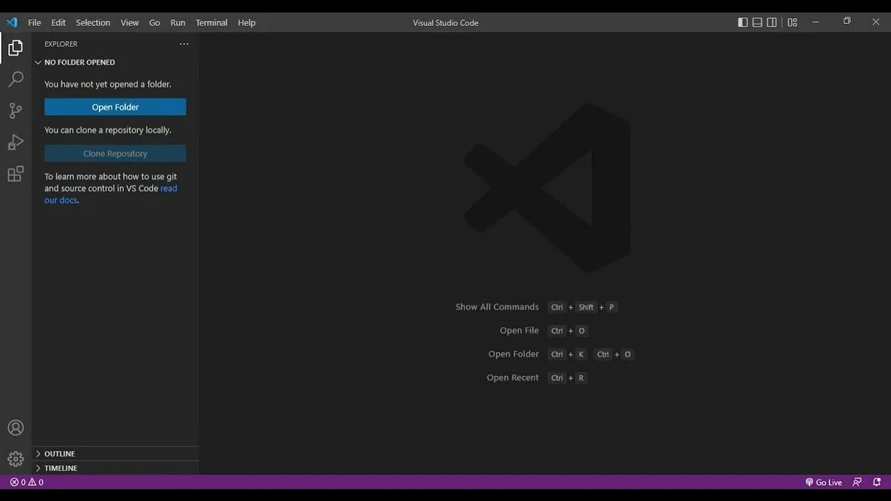Open the Run and Debug view icon
This screenshot has height=501, width=891.
(15, 143)
